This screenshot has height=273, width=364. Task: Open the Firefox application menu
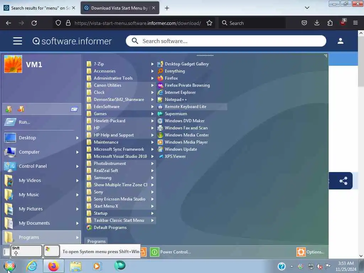coord(355,23)
